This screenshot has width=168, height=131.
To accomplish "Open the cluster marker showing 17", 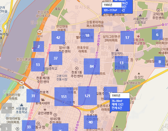I will [127, 38].
